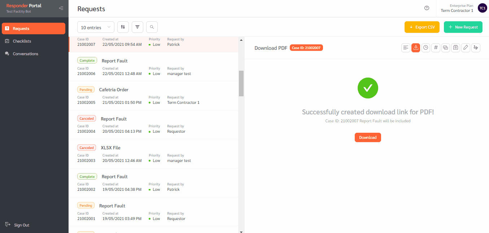Open the request details lines icon
Image resolution: width=489 pixels, height=233 pixels.
tap(406, 48)
